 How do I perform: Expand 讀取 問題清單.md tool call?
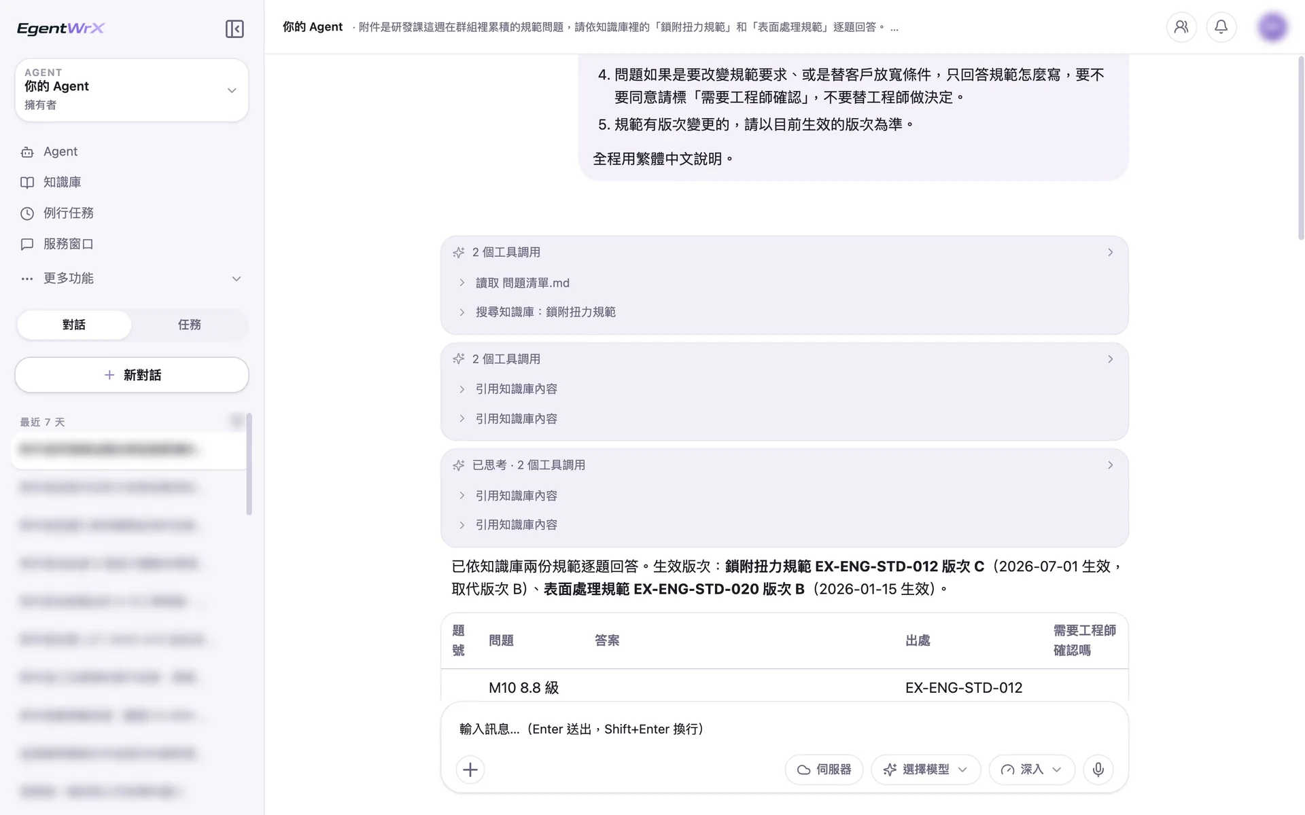coord(522,283)
